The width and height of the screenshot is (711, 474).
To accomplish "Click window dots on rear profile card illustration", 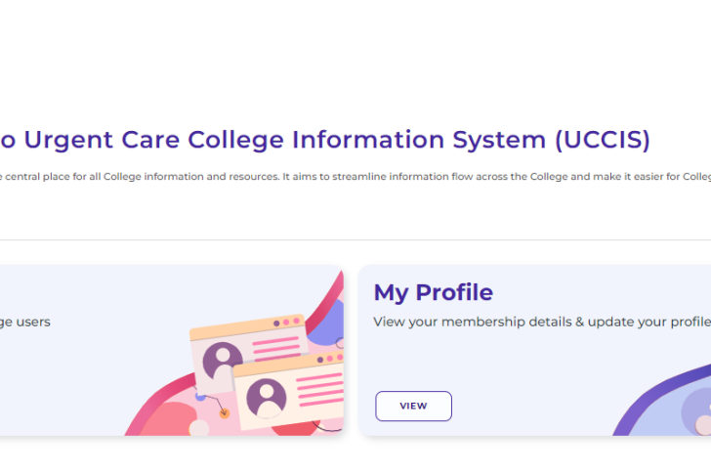I will 287,323.
